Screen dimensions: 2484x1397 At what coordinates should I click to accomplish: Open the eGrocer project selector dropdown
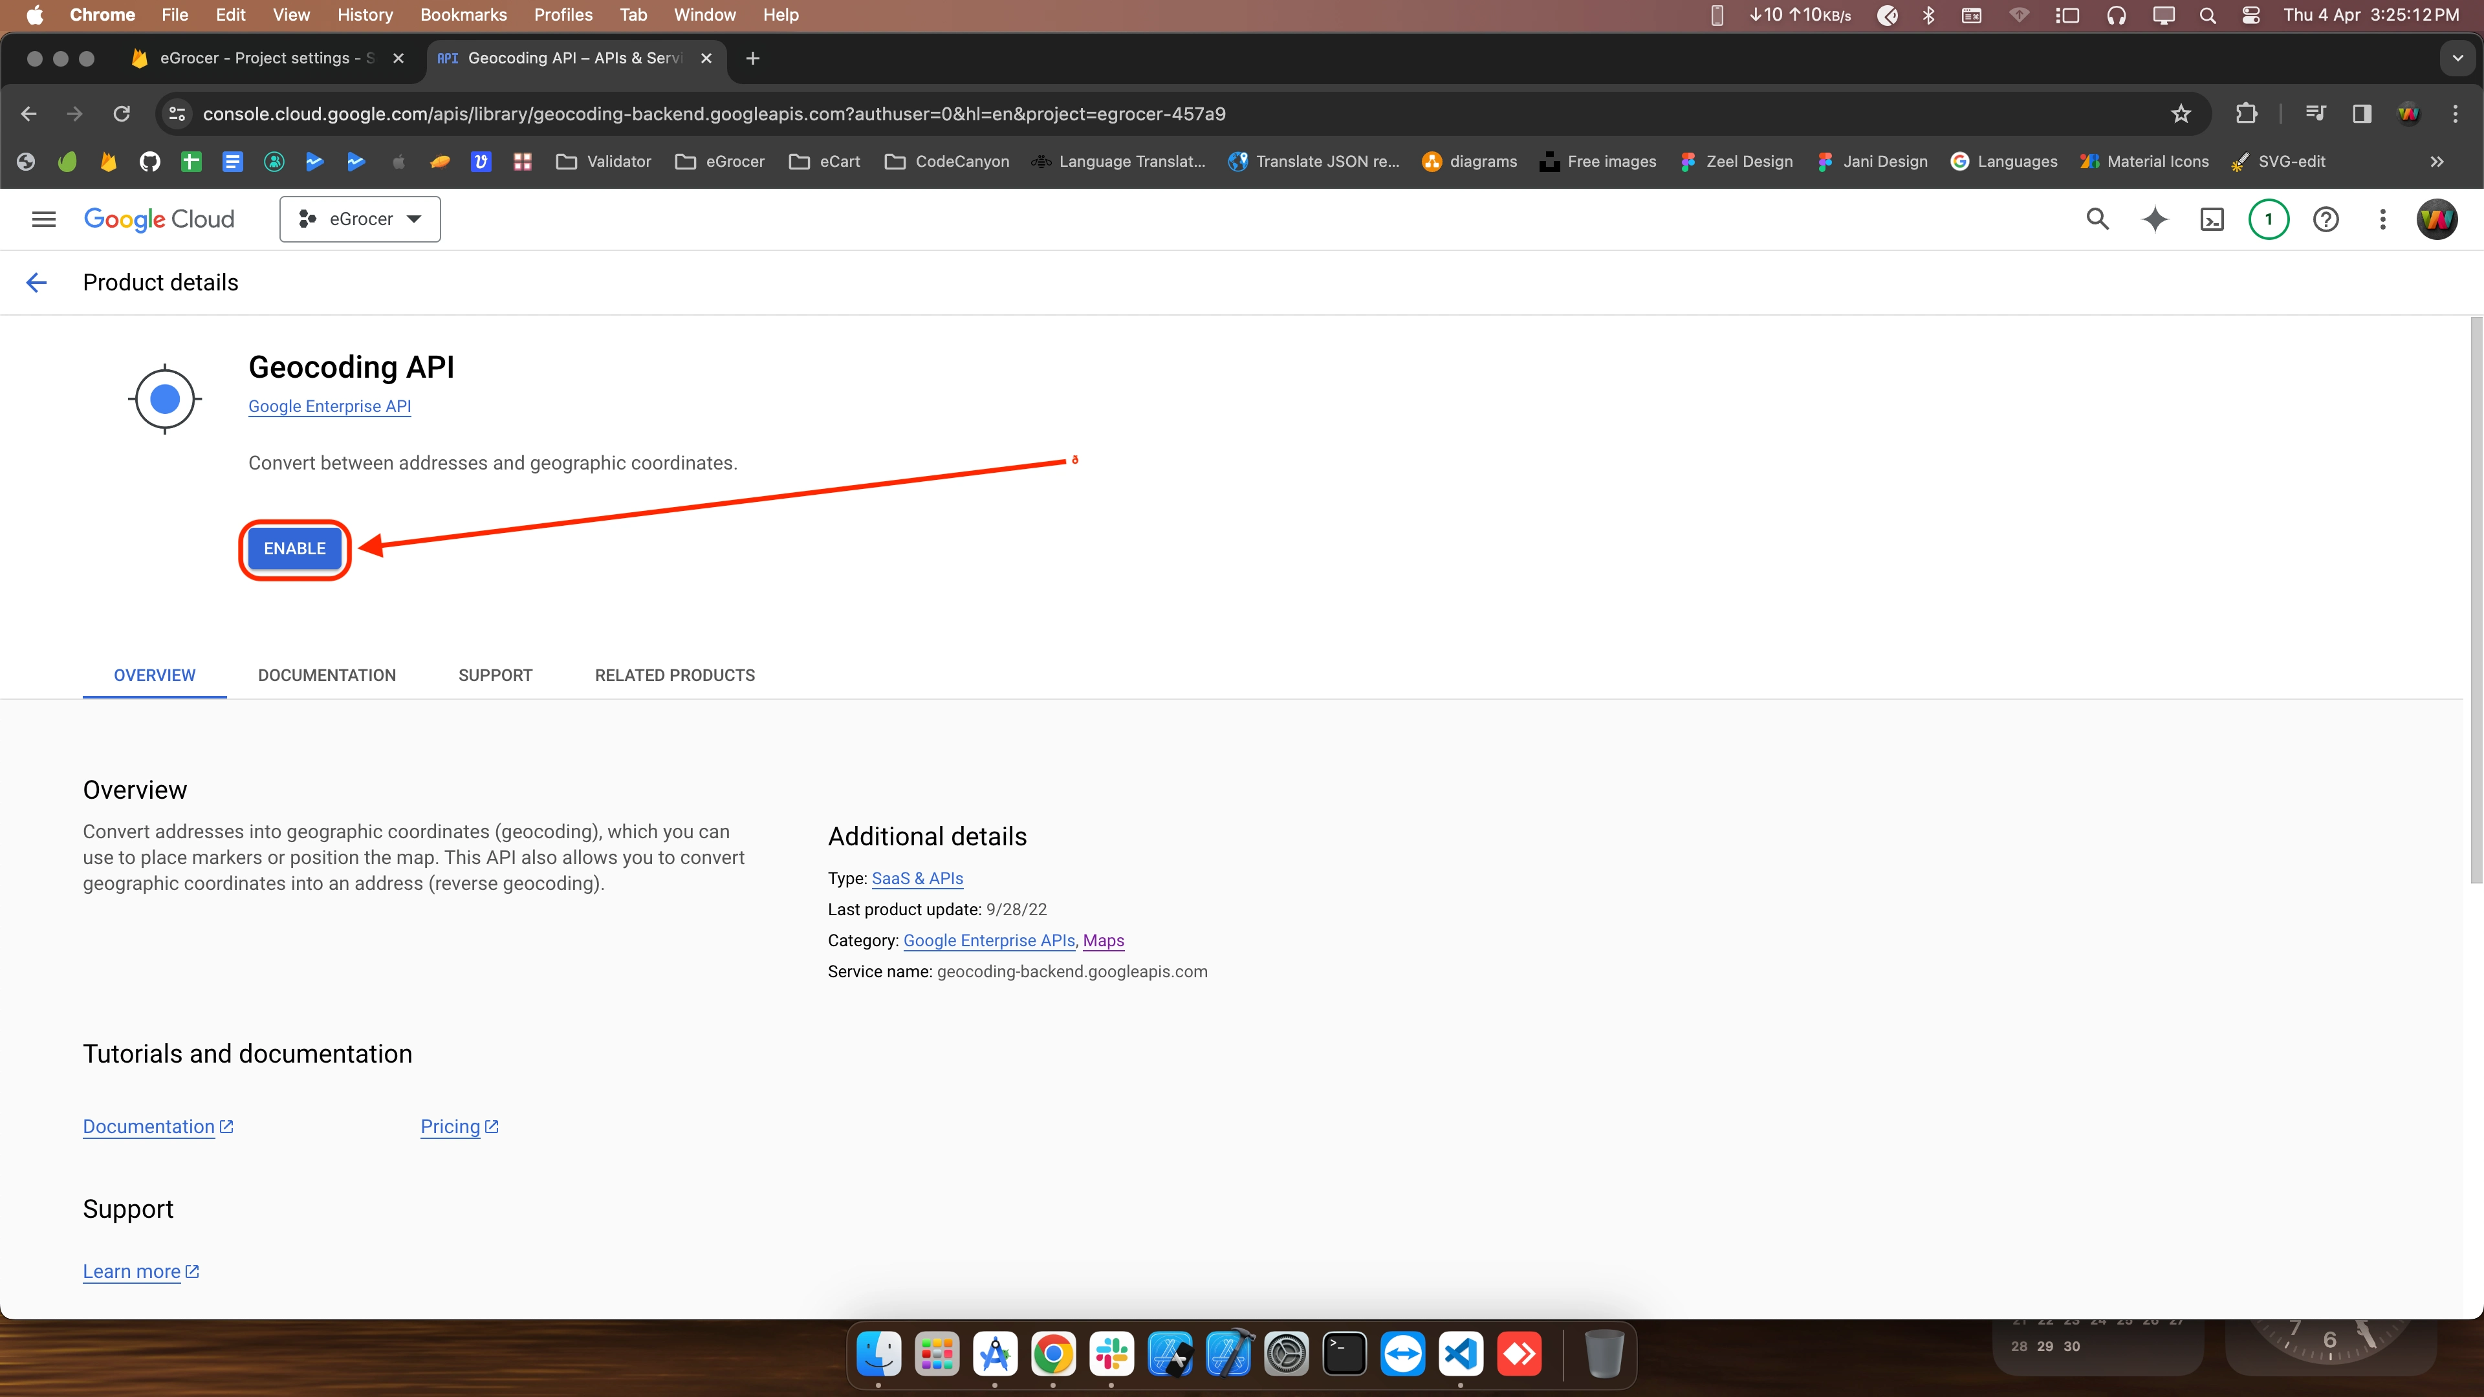pos(360,220)
